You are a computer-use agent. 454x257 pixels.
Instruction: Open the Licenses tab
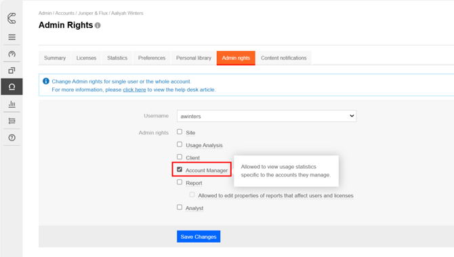coord(86,58)
